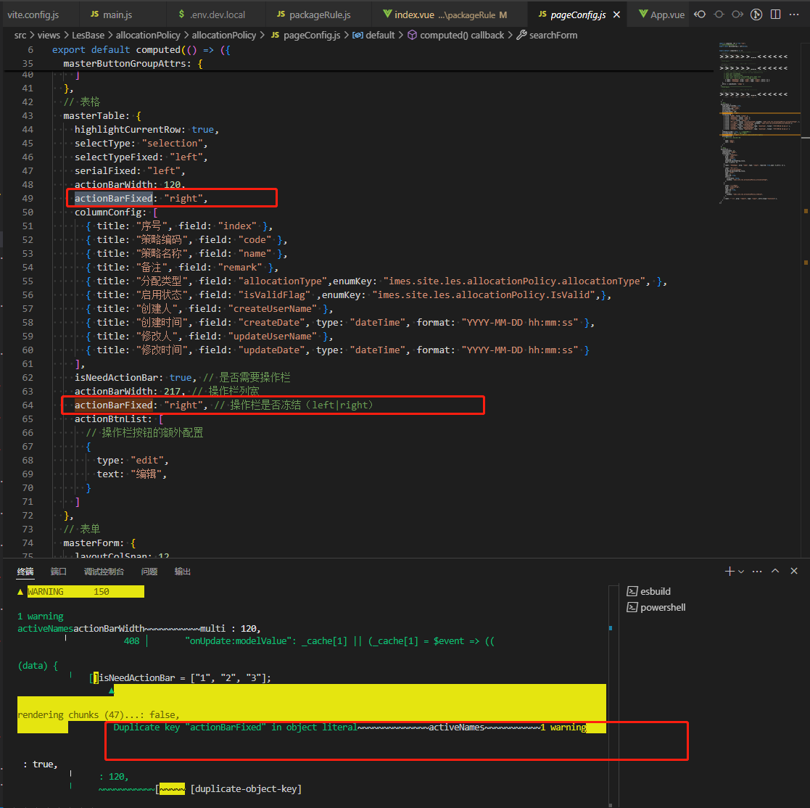
Task: Click the wrench icon beside searchForm
Action: click(x=521, y=35)
